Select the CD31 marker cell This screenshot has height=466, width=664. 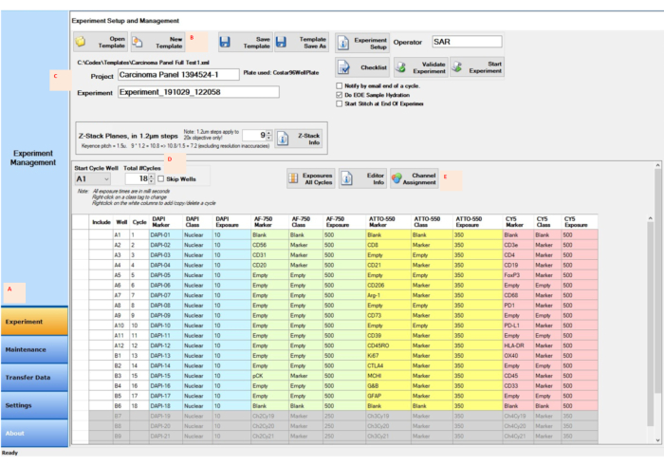(x=269, y=255)
